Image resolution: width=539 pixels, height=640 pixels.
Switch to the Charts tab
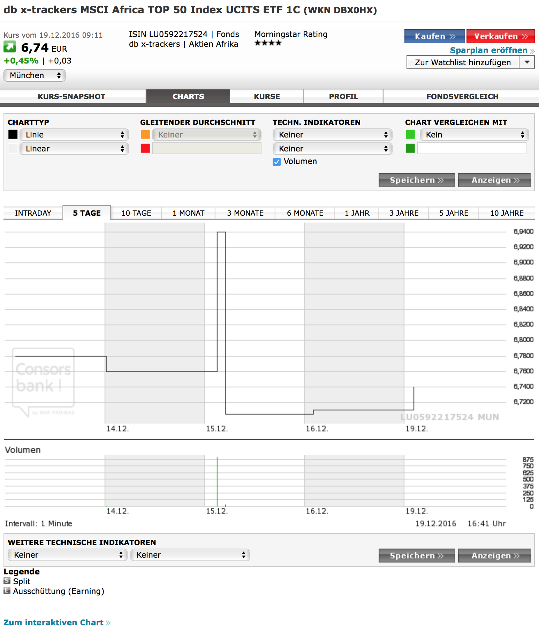[188, 97]
